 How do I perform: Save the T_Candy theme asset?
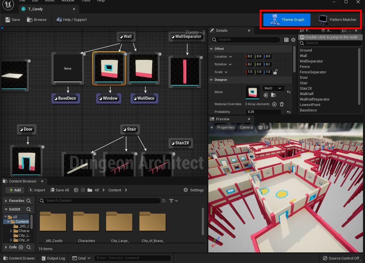click(13, 20)
